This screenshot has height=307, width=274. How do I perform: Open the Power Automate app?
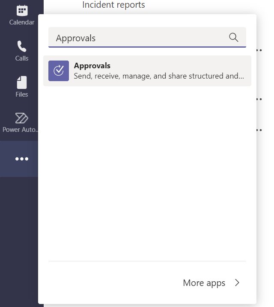(x=21, y=122)
